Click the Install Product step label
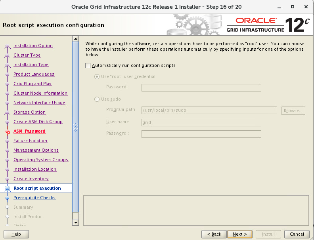The height and width of the screenshot is (240, 314). pos(29,217)
